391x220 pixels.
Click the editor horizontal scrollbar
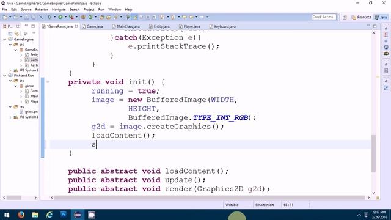point(210,197)
